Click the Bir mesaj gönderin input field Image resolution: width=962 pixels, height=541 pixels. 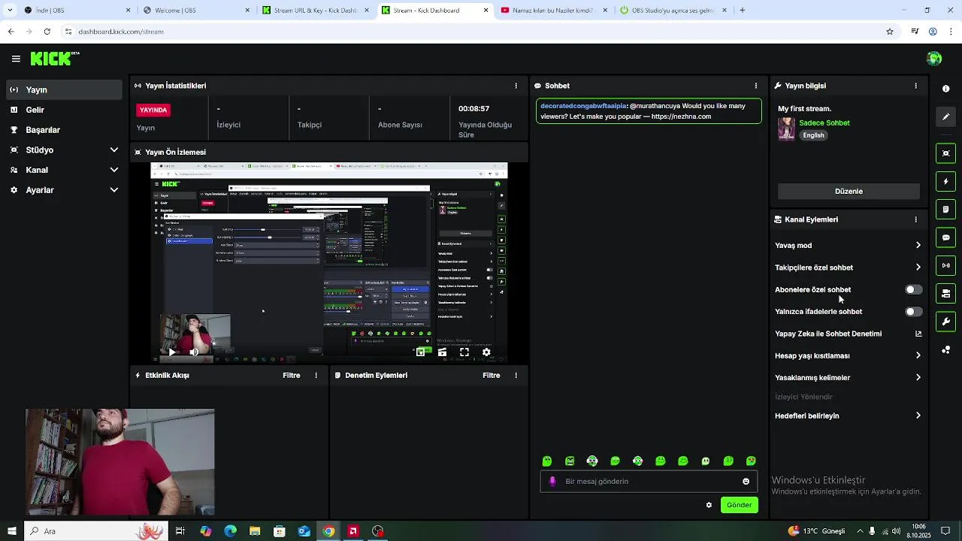pos(649,482)
